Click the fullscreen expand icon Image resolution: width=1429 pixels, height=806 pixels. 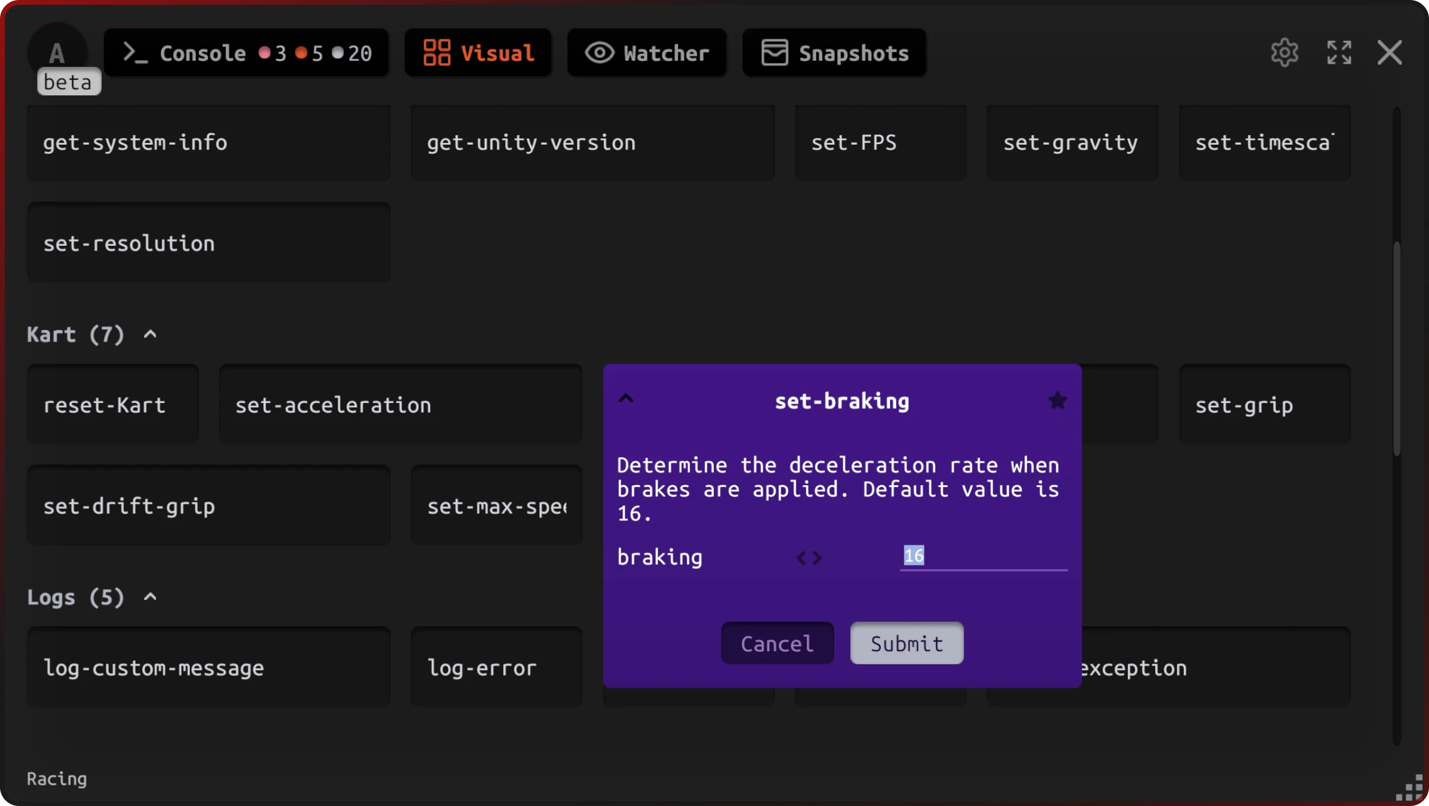pyautogui.click(x=1338, y=52)
